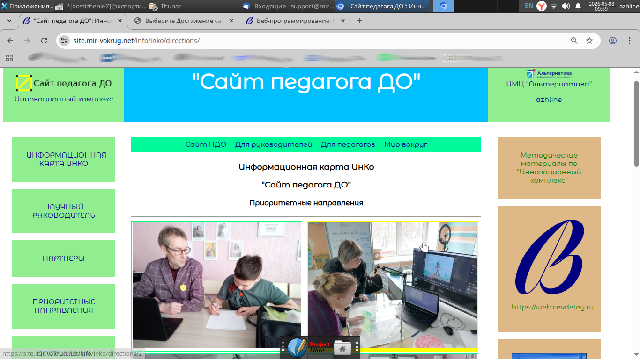This screenshot has width=640, height=359.
Task: Open Методические материалы по Инновационный комплекс
Action: pos(549,168)
